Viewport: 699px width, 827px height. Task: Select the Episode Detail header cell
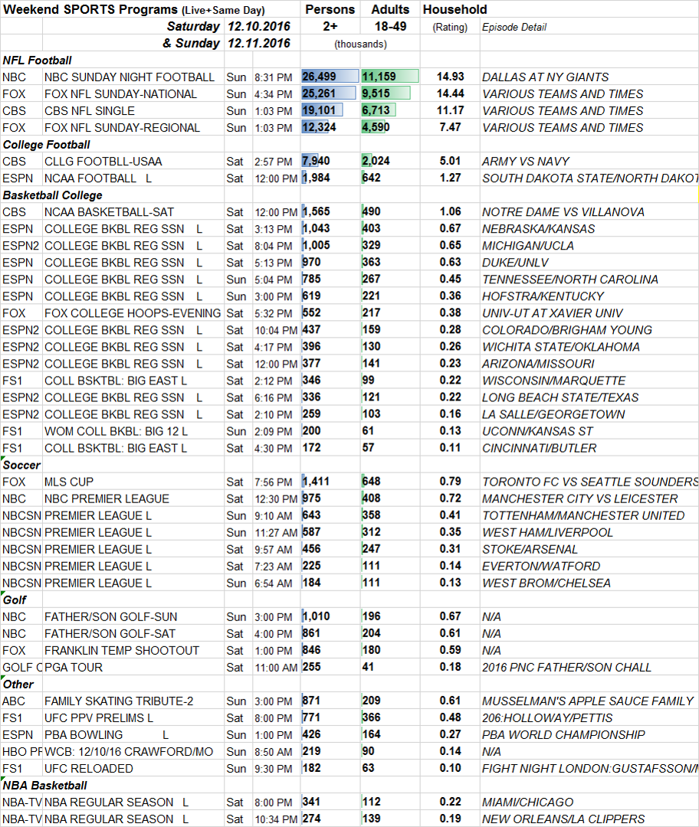point(514,27)
